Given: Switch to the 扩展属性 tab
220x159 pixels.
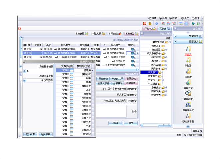Looking at the screenshot, I should [117, 83].
